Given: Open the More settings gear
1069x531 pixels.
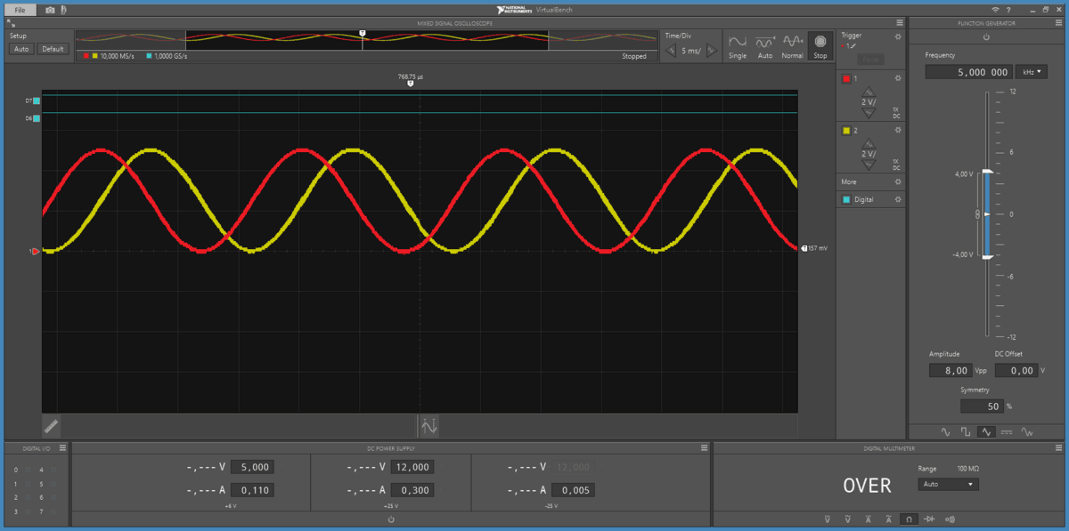Looking at the screenshot, I should click(898, 181).
